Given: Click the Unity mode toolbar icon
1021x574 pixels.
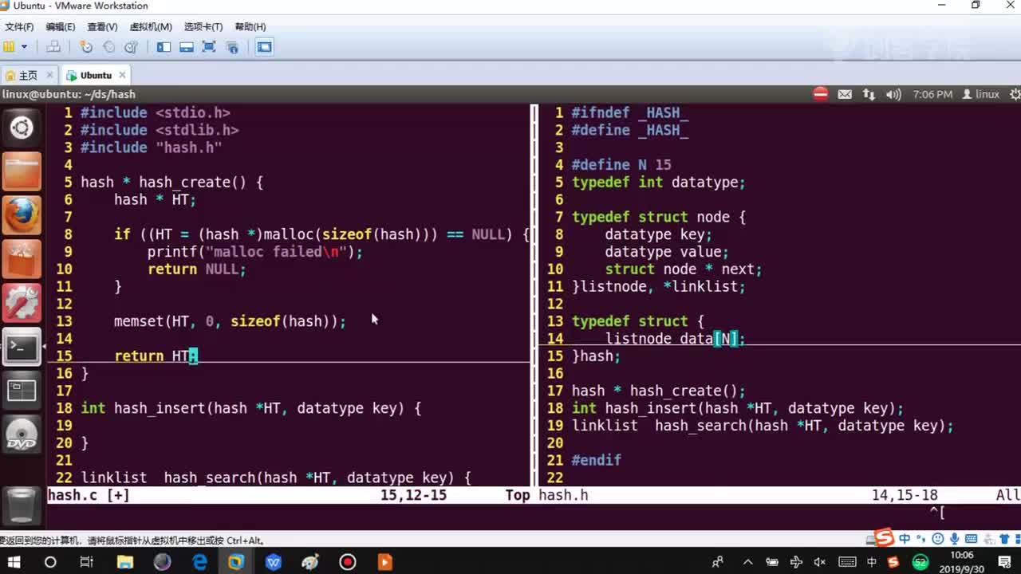Looking at the screenshot, I should tap(232, 47).
